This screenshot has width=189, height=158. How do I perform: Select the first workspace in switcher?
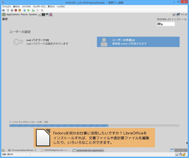click(172, 150)
